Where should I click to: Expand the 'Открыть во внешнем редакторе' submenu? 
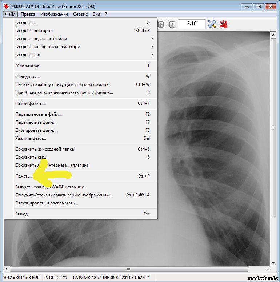(84, 47)
